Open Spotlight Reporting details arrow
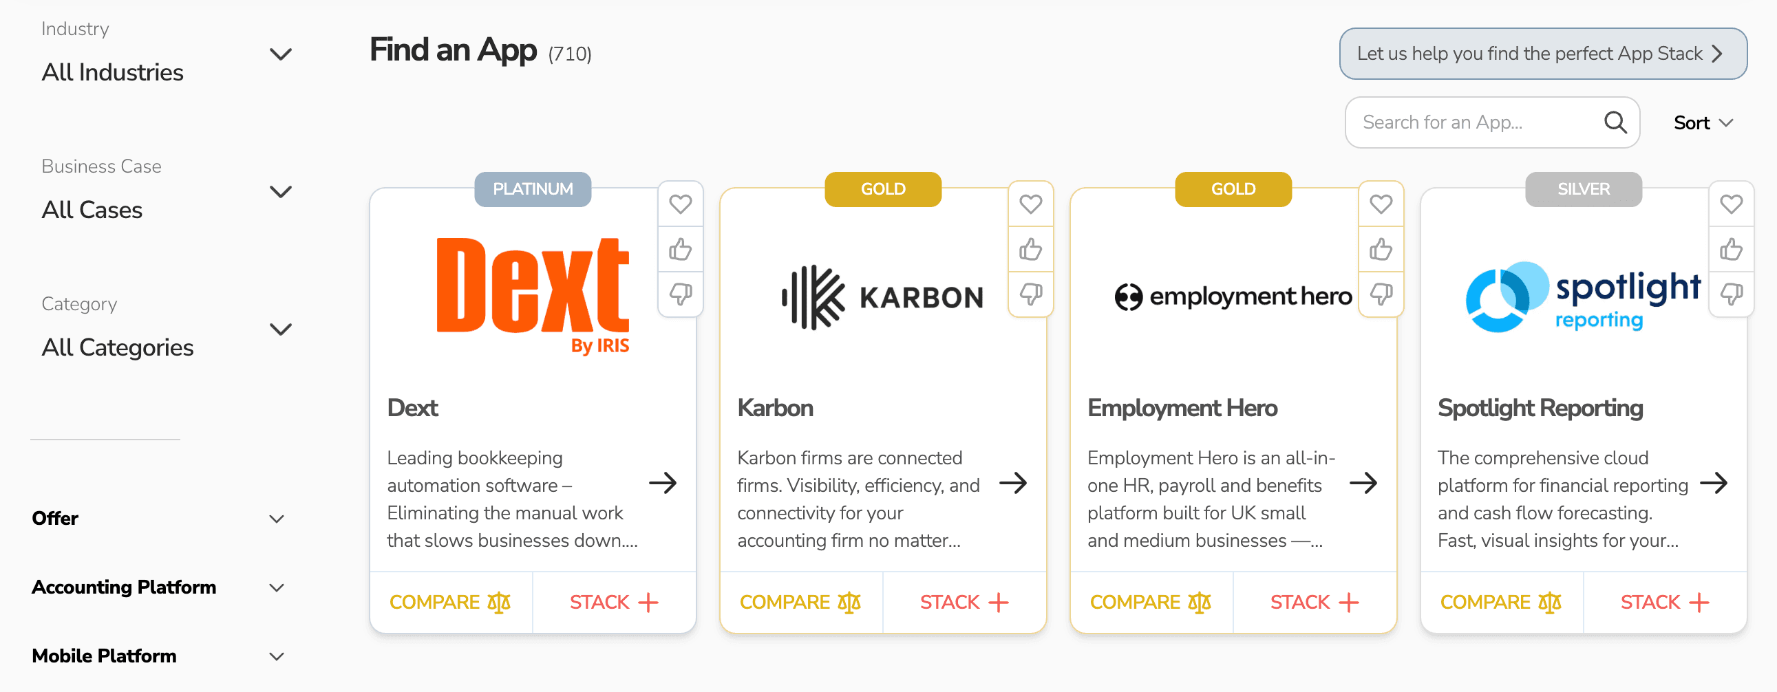 tap(1714, 483)
